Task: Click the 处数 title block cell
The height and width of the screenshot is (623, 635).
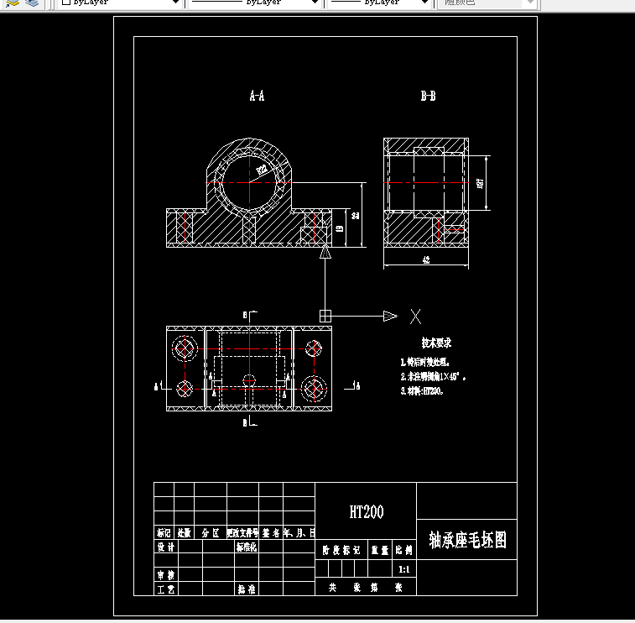Action: pos(184,532)
